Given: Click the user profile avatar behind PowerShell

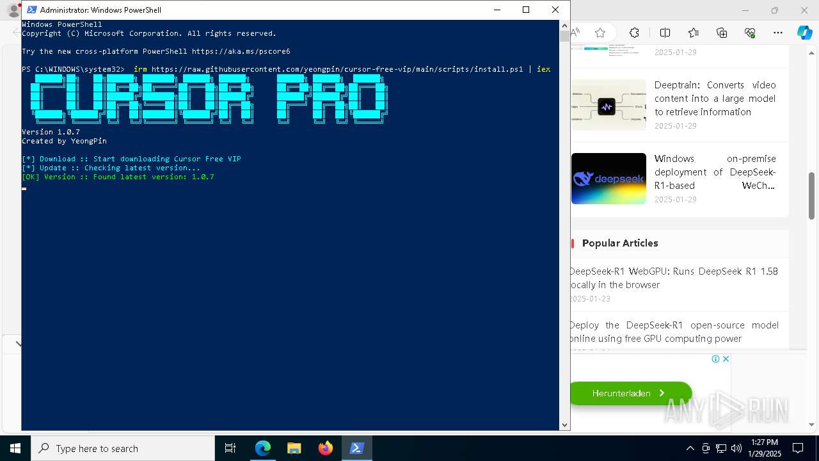Looking at the screenshot, I should click(x=13, y=10).
